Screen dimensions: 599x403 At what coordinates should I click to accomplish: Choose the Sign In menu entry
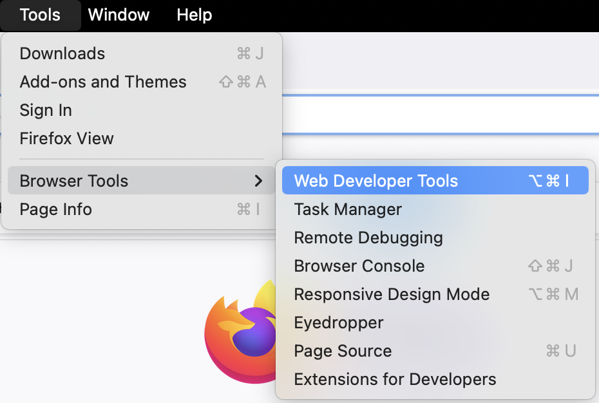coord(46,110)
